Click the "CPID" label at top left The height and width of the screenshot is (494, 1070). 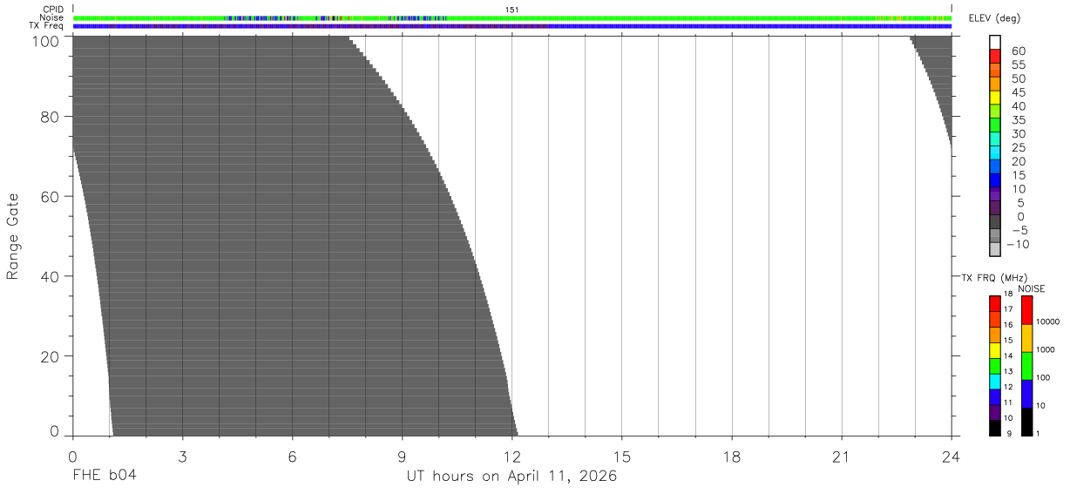54,10
